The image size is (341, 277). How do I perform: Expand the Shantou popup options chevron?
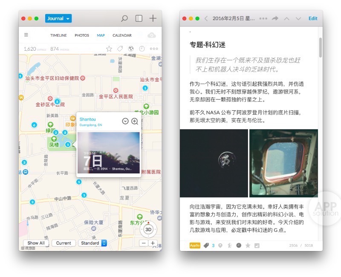tap(125, 121)
